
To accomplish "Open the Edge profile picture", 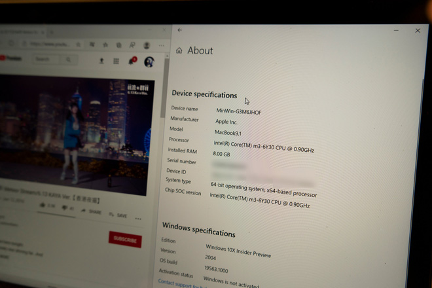I will point(147,45).
